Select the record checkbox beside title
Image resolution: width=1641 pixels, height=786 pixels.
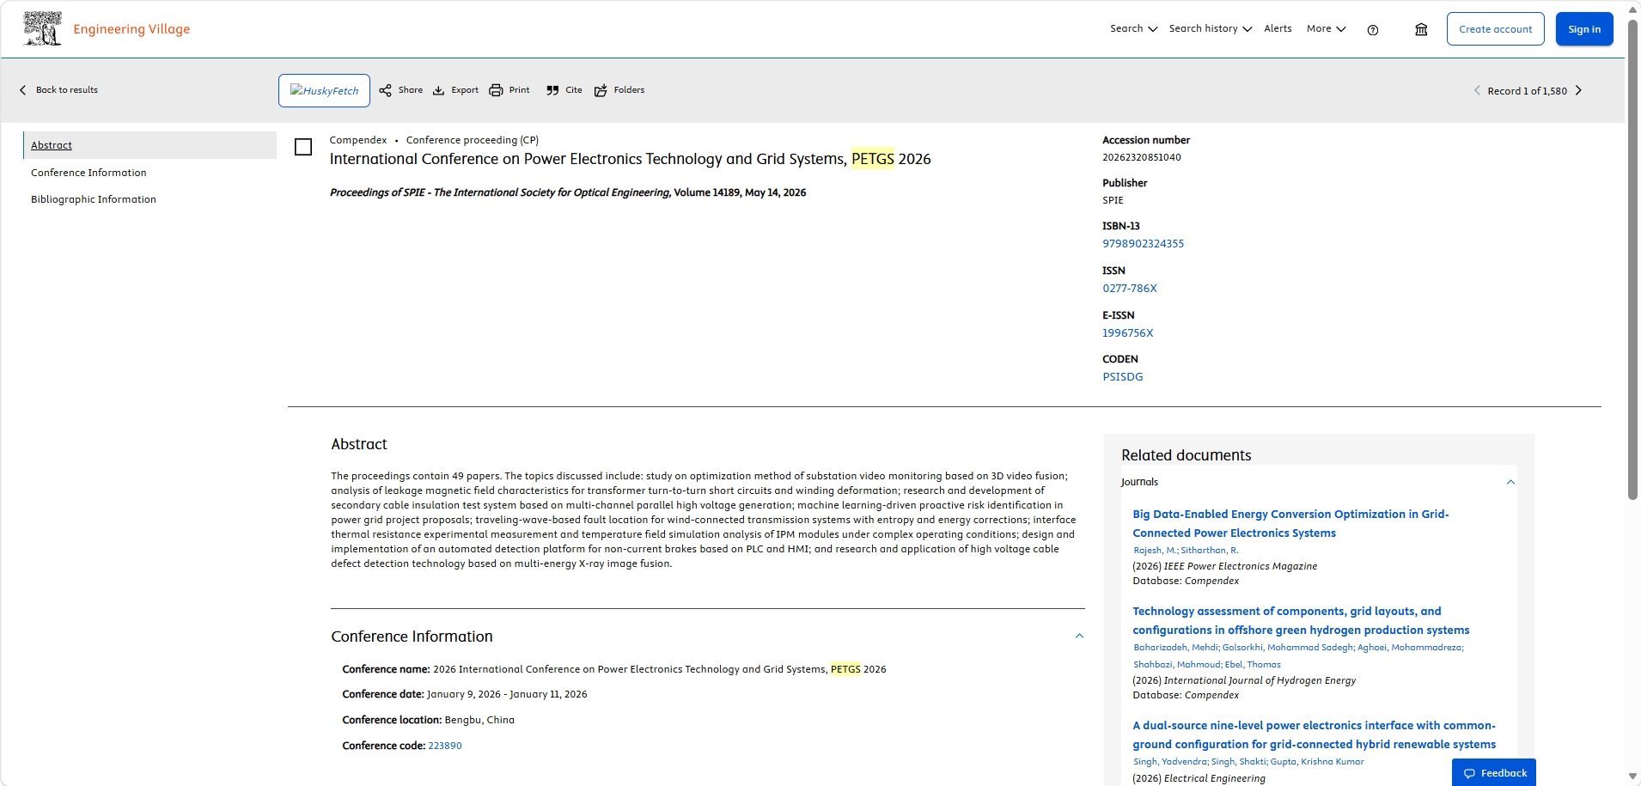[x=303, y=147]
